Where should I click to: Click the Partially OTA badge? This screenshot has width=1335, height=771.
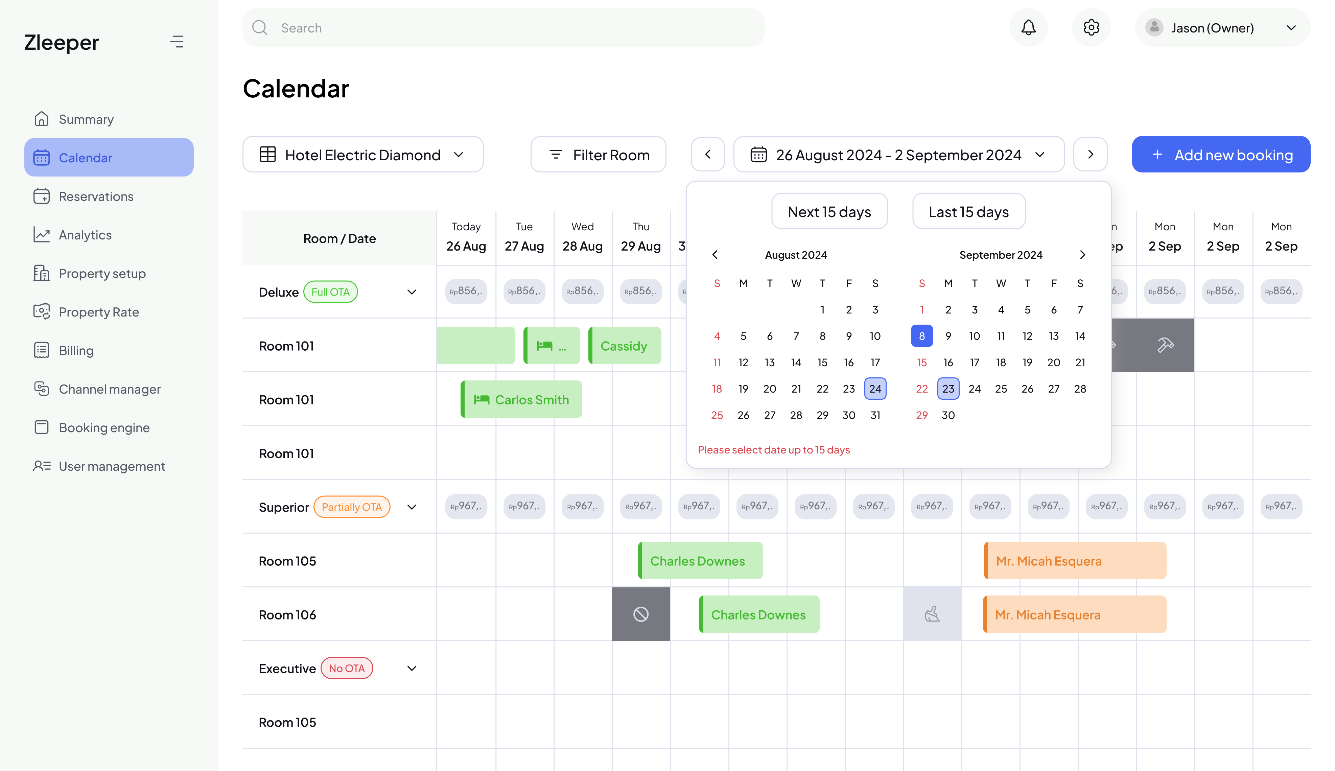(x=351, y=507)
